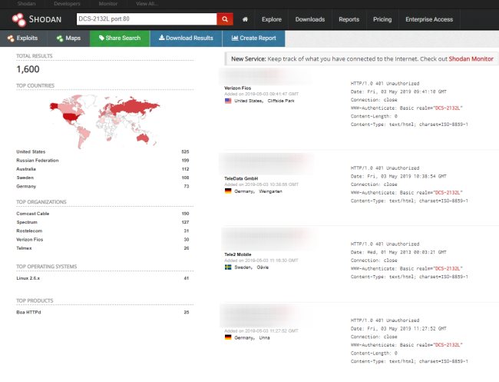Viewport: 499px width, 382px height.
Task: Click the SHODAN wordmark text
Action: coord(45,19)
